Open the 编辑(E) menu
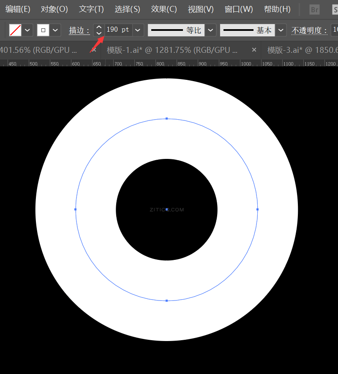This screenshot has width=338, height=374. coord(18,9)
